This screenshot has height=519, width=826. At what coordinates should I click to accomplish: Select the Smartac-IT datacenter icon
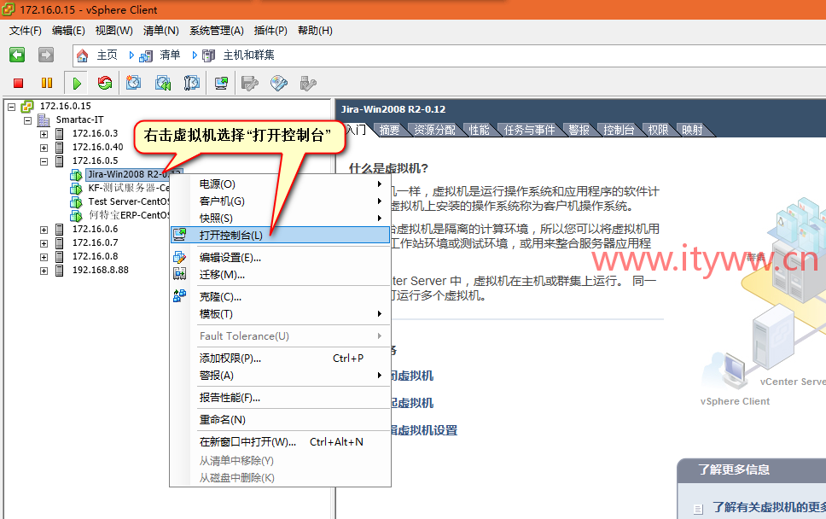[x=44, y=120]
